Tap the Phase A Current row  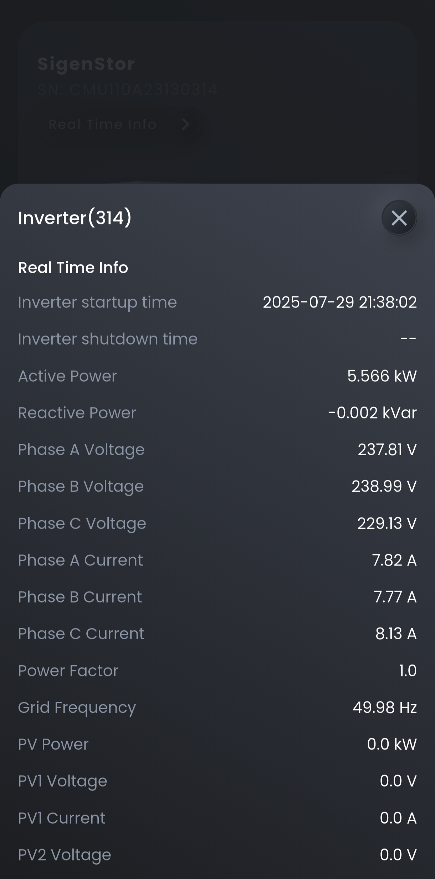coord(217,560)
